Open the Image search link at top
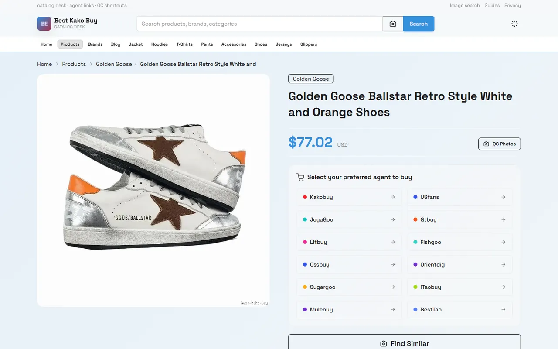558x349 pixels. point(465,6)
